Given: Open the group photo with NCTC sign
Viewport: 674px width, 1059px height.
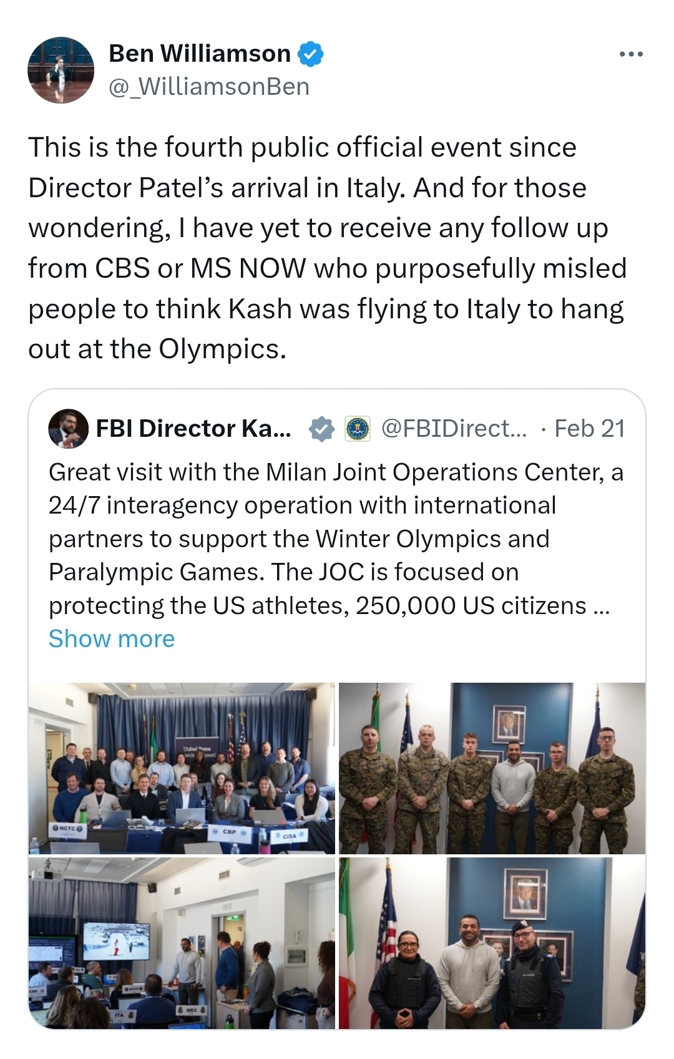Looking at the screenshot, I should pyautogui.click(x=182, y=768).
